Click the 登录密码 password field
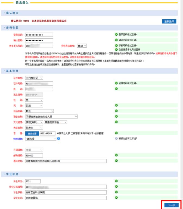The image size is (183, 209). point(39,35)
